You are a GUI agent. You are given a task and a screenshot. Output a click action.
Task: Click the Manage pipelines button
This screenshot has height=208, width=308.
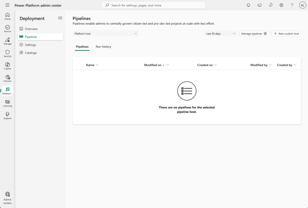pos(254,34)
